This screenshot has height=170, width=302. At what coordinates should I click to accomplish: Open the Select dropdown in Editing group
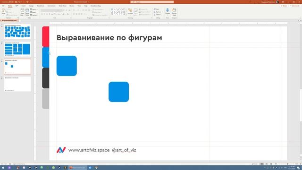tap(157, 15)
